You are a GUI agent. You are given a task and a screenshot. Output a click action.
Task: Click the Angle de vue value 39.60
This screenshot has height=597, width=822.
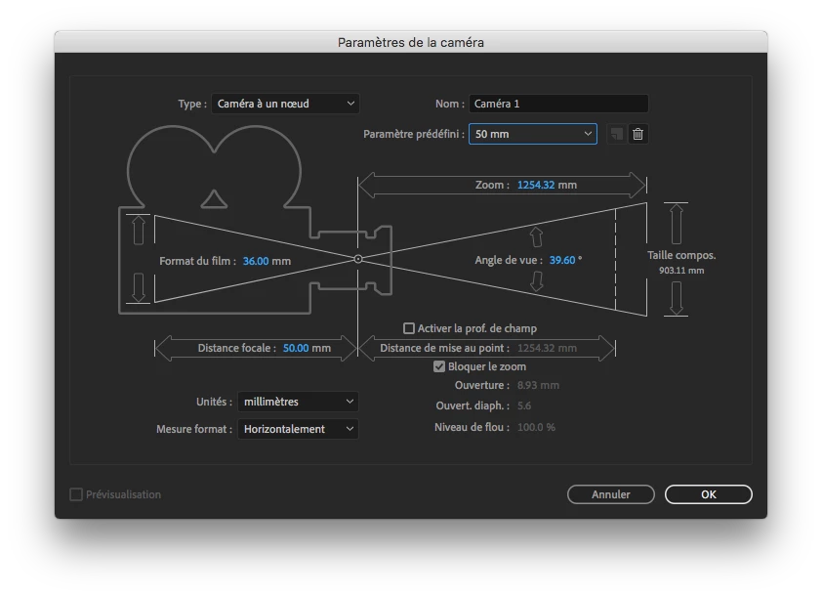(562, 260)
